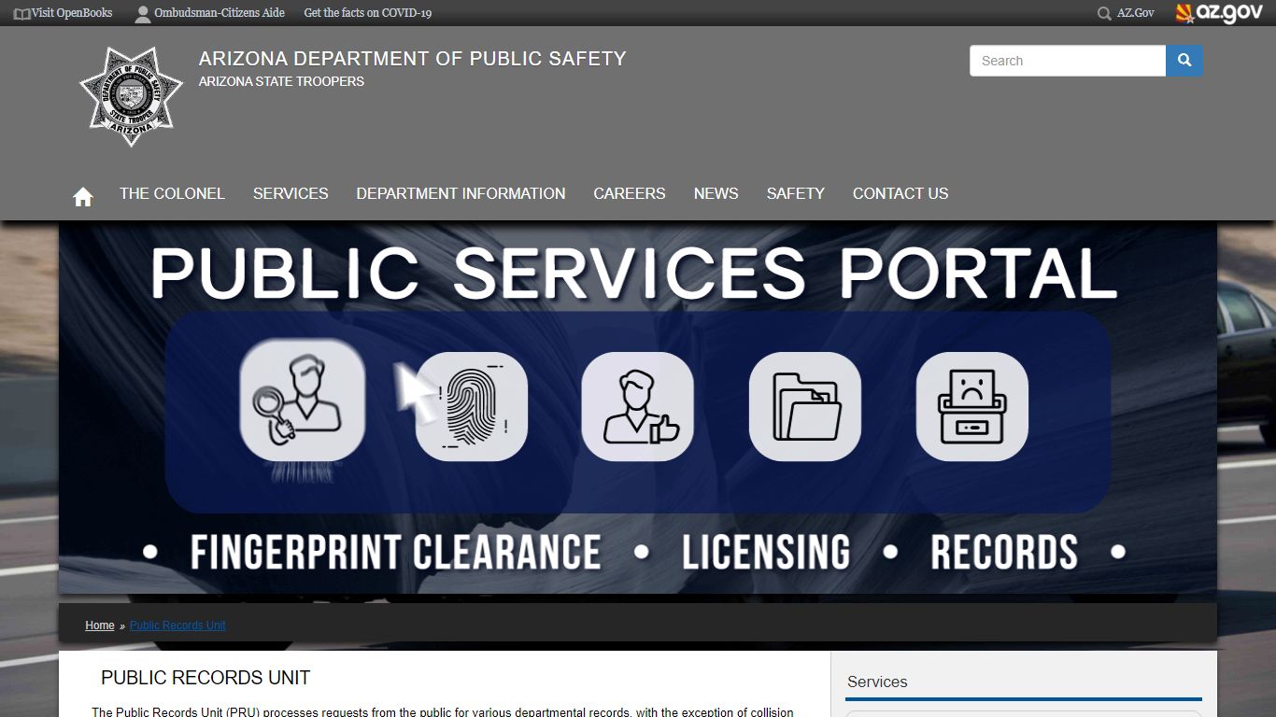Image resolution: width=1276 pixels, height=717 pixels.
Task: Click the Public Services Portal banner title
Action: point(633,274)
